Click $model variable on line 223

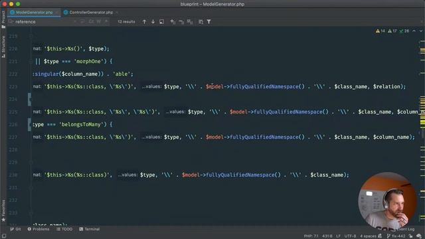[x=214, y=87]
